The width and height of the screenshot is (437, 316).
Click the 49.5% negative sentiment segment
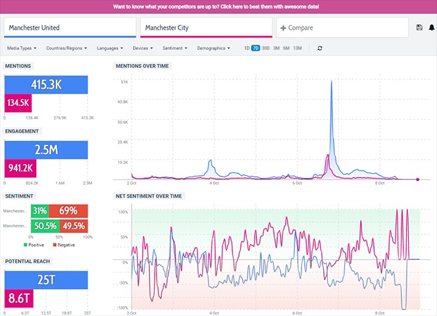click(74, 226)
